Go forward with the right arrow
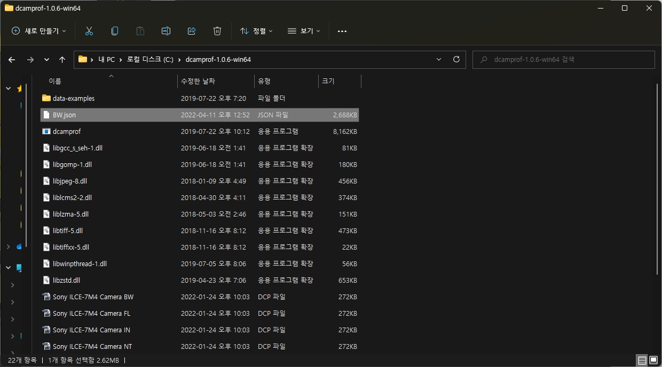 [x=30, y=60]
